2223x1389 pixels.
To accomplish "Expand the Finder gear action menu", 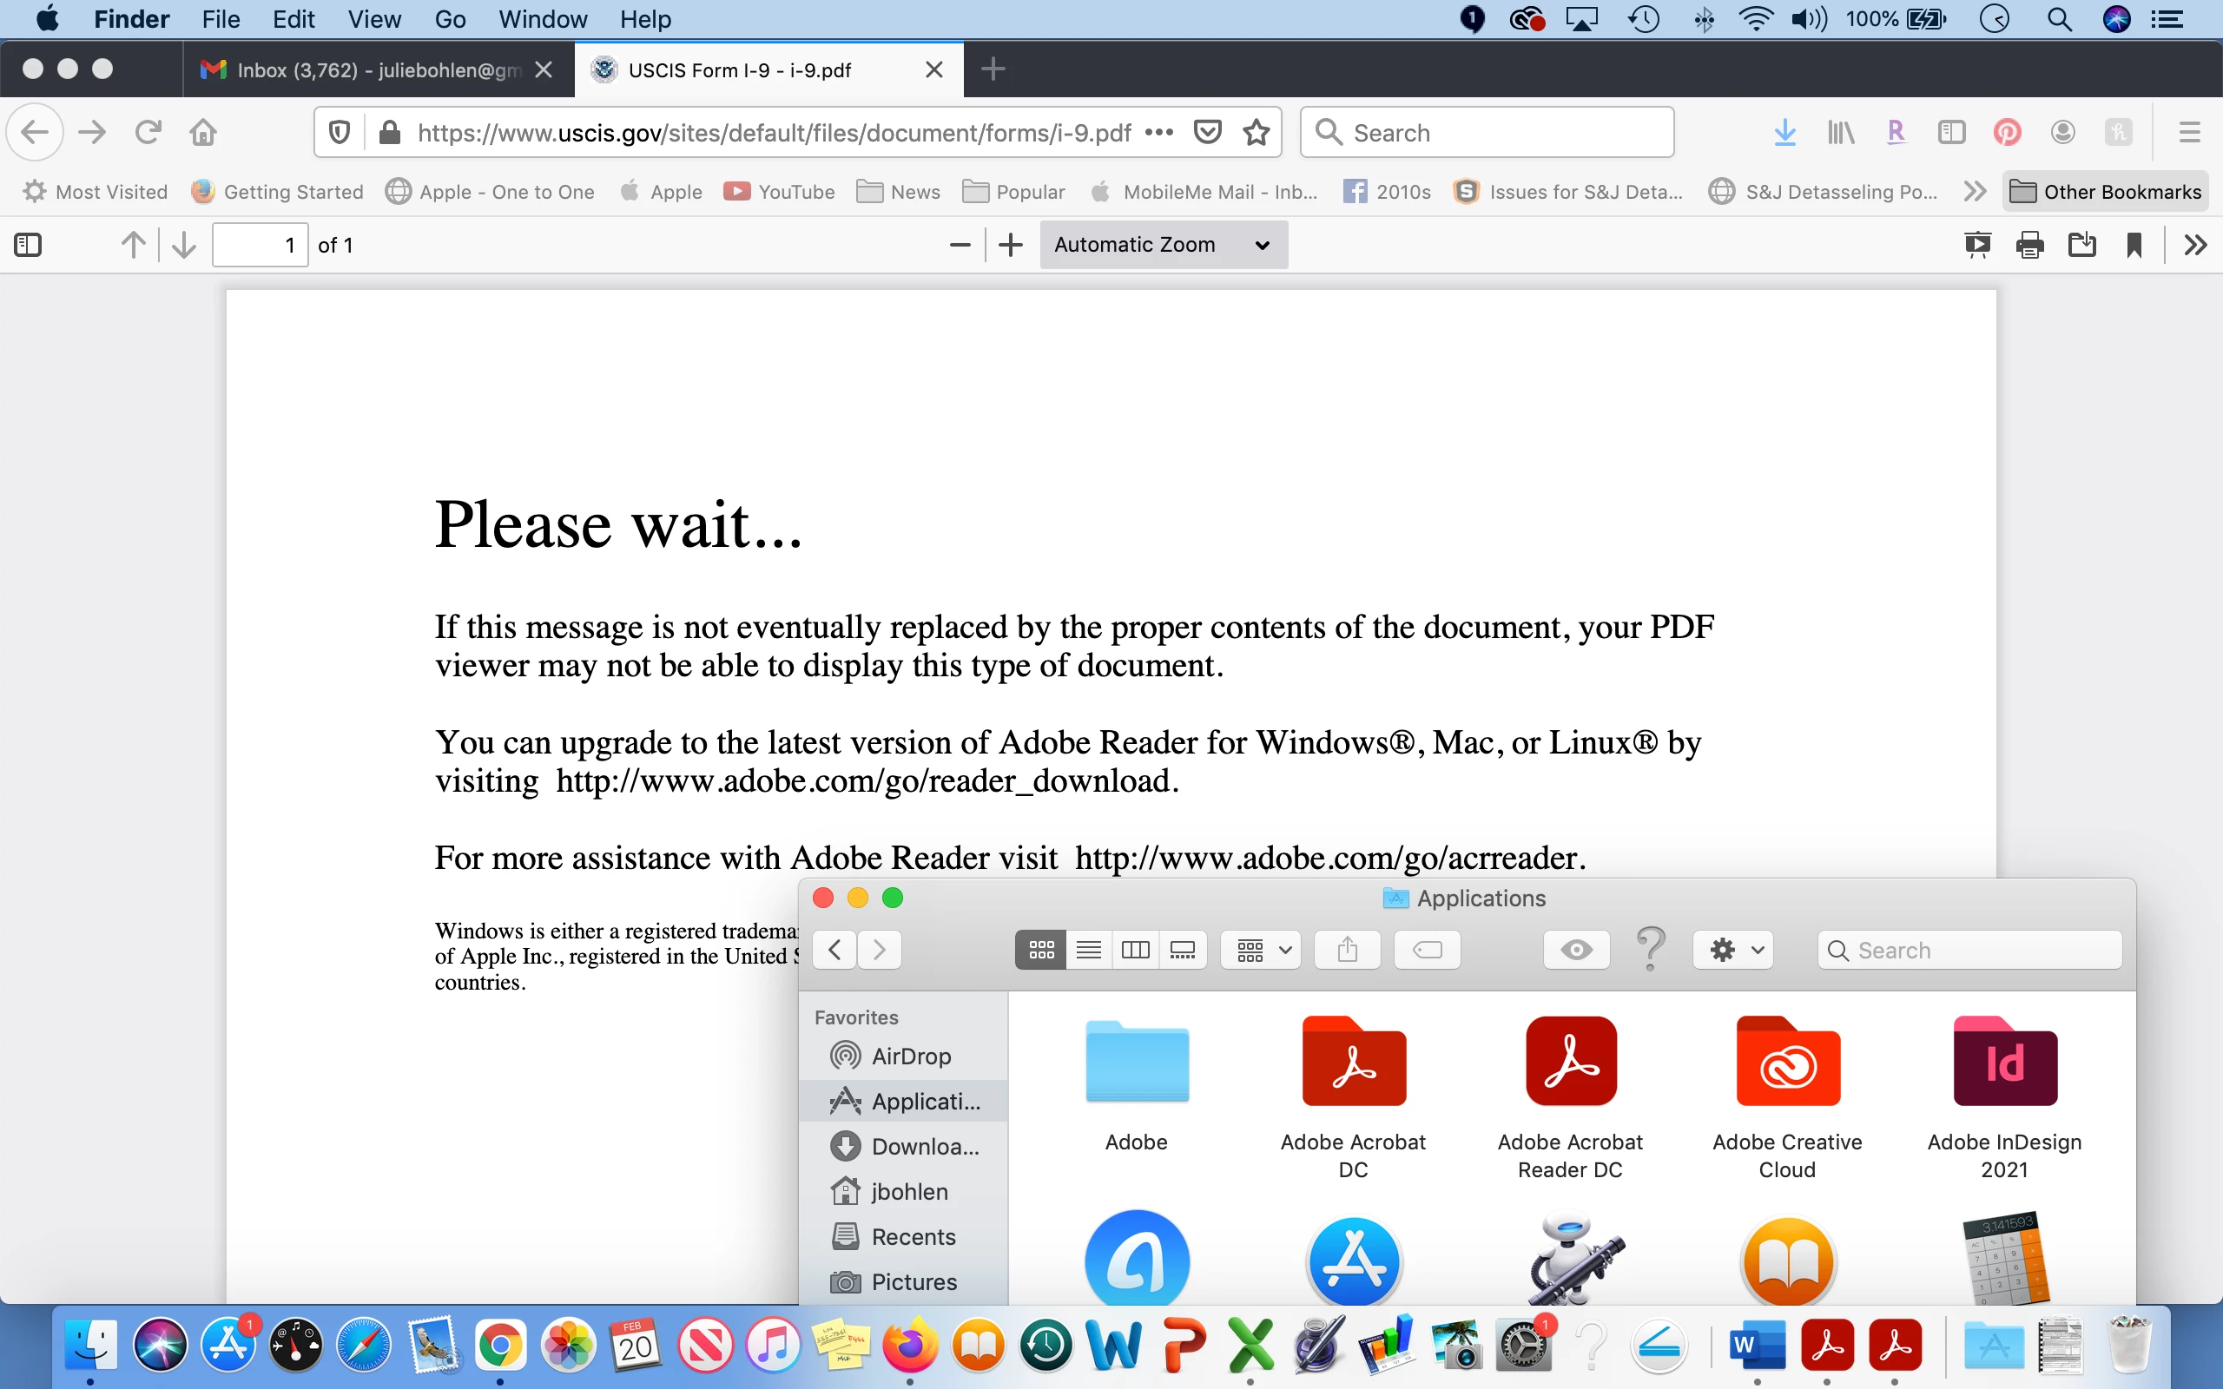I will (x=1732, y=950).
